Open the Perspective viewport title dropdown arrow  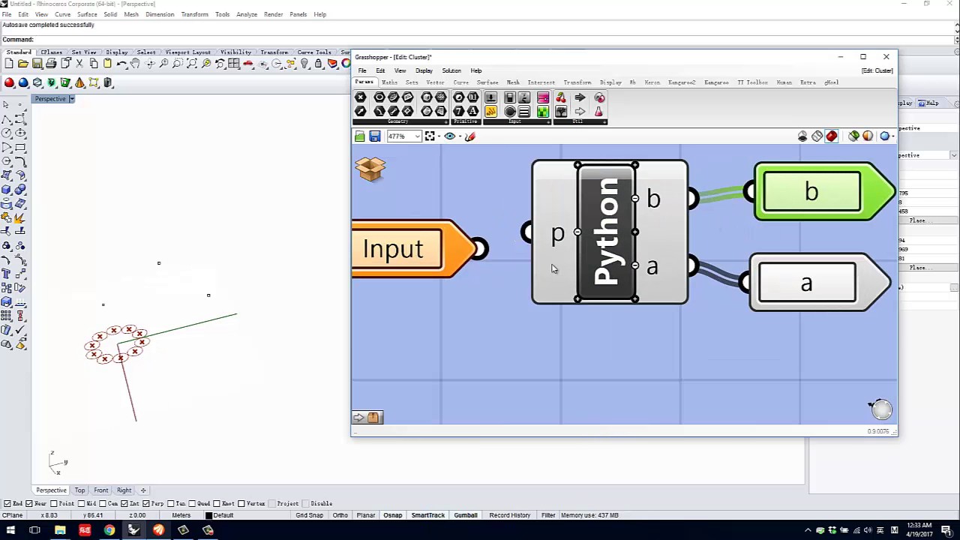[x=71, y=99]
